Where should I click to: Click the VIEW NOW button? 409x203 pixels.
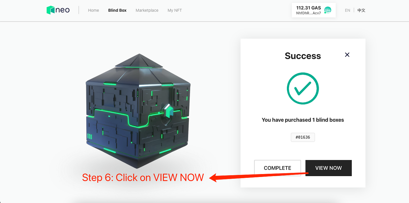(x=328, y=168)
